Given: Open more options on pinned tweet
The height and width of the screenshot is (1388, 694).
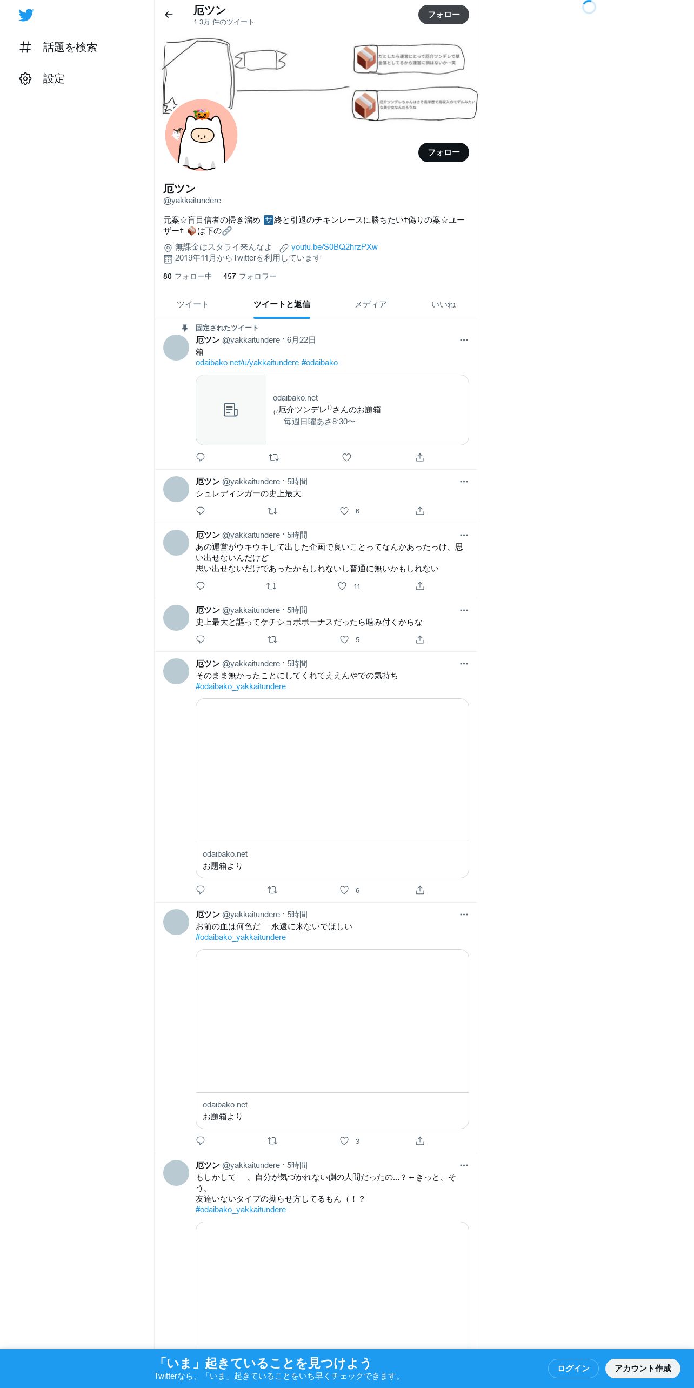Looking at the screenshot, I should click(x=464, y=340).
